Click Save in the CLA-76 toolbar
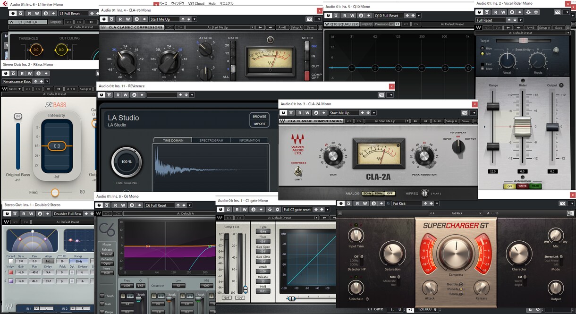Viewport: 576px width, 314px height. pos(310,27)
